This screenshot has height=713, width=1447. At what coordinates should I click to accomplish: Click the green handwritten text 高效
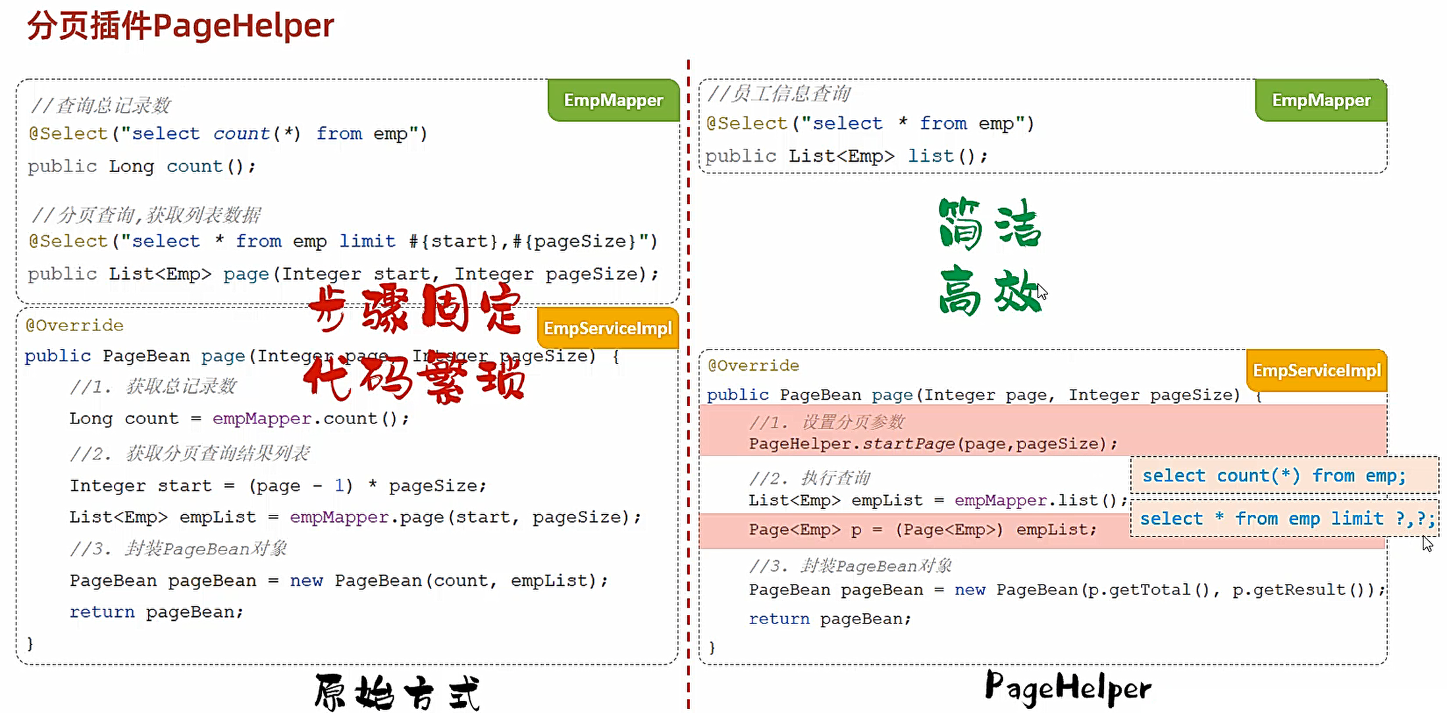click(x=989, y=290)
